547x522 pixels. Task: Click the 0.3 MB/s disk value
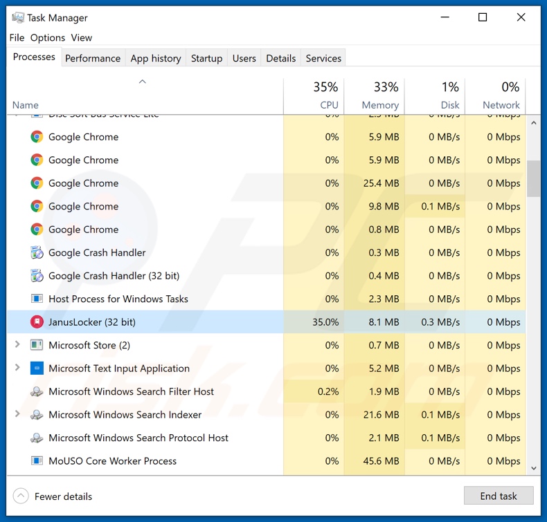440,321
